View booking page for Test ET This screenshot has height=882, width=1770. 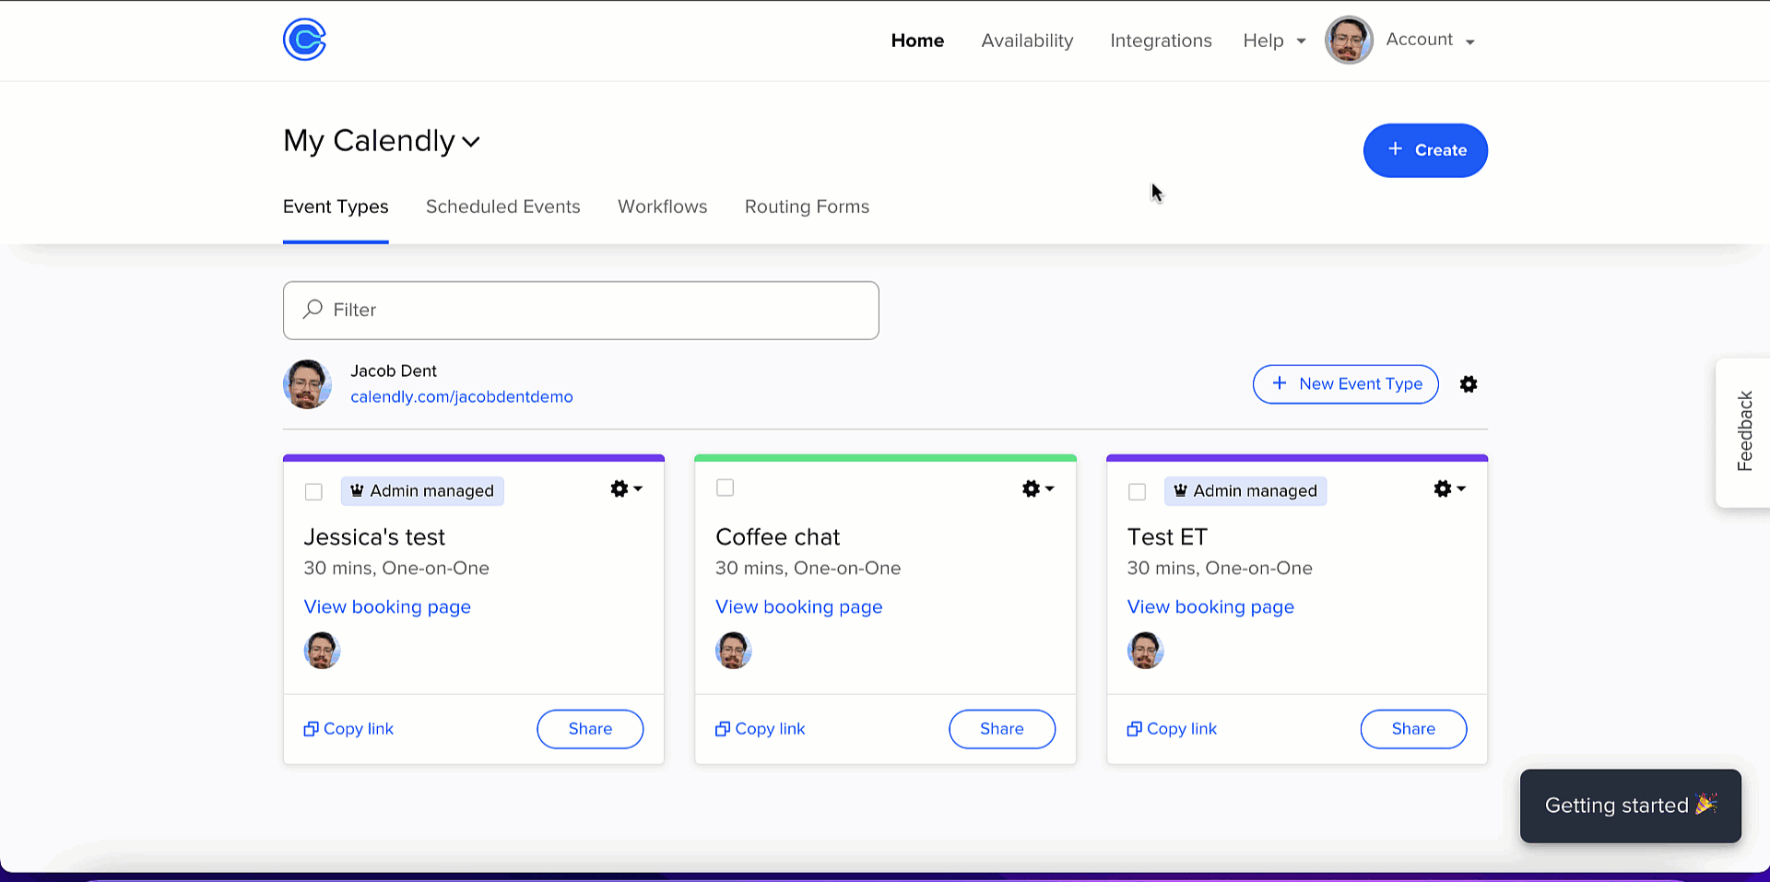tap(1210, 606)
